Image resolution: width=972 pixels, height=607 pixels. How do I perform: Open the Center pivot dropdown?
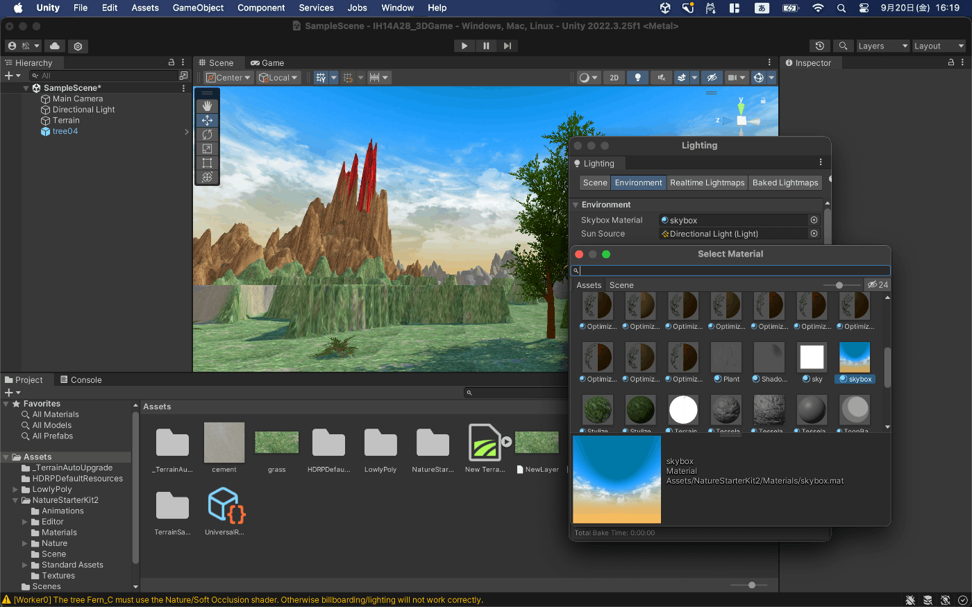(228, 78)
